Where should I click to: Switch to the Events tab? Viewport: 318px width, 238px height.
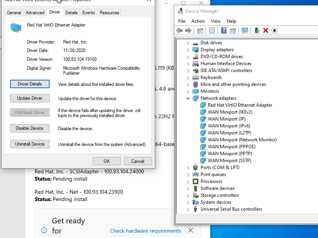coord(89,13)
